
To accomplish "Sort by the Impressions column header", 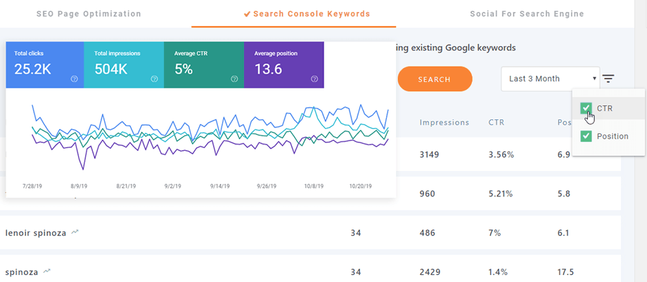I will (x=444, y=122).
